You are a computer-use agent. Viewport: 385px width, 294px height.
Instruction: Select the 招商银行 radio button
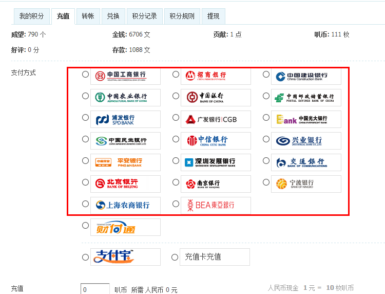coord(176,74)
